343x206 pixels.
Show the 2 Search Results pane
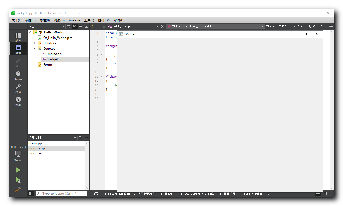117,194
